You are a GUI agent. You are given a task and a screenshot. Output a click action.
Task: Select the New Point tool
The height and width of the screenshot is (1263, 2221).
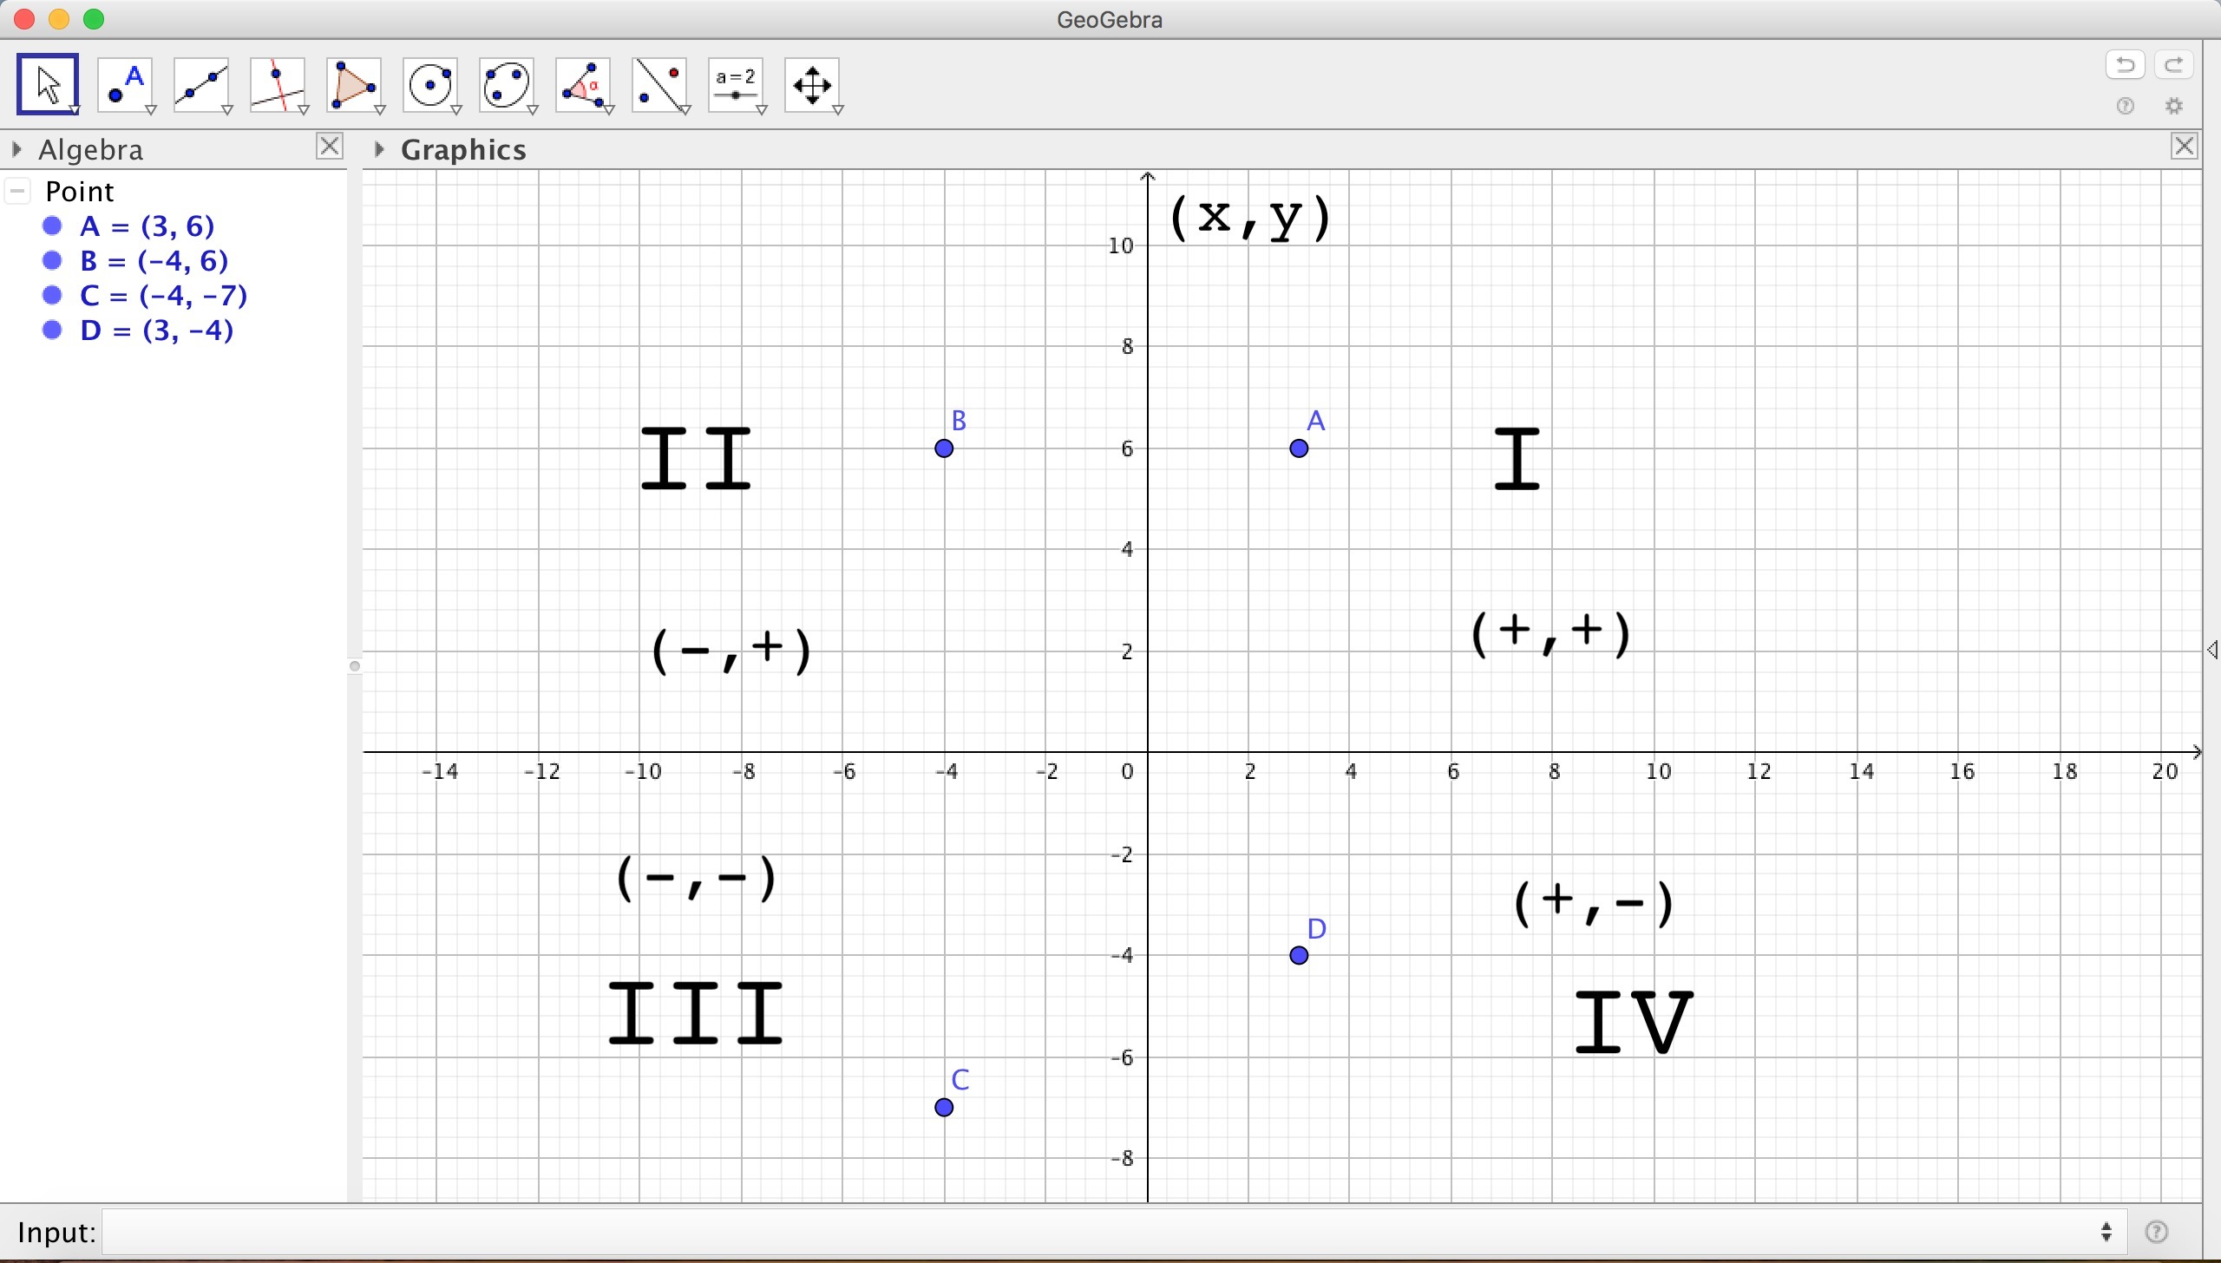tap(126, 85)
